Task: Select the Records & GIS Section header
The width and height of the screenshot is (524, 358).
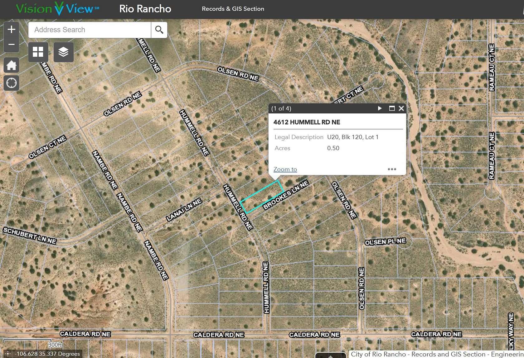Action: 233,9
